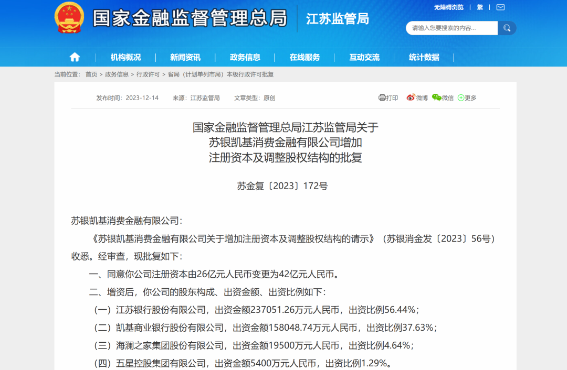Expand more share options (更多)
Screen dimensions: 567x370
pyautogui.click(x=467, y=97)
